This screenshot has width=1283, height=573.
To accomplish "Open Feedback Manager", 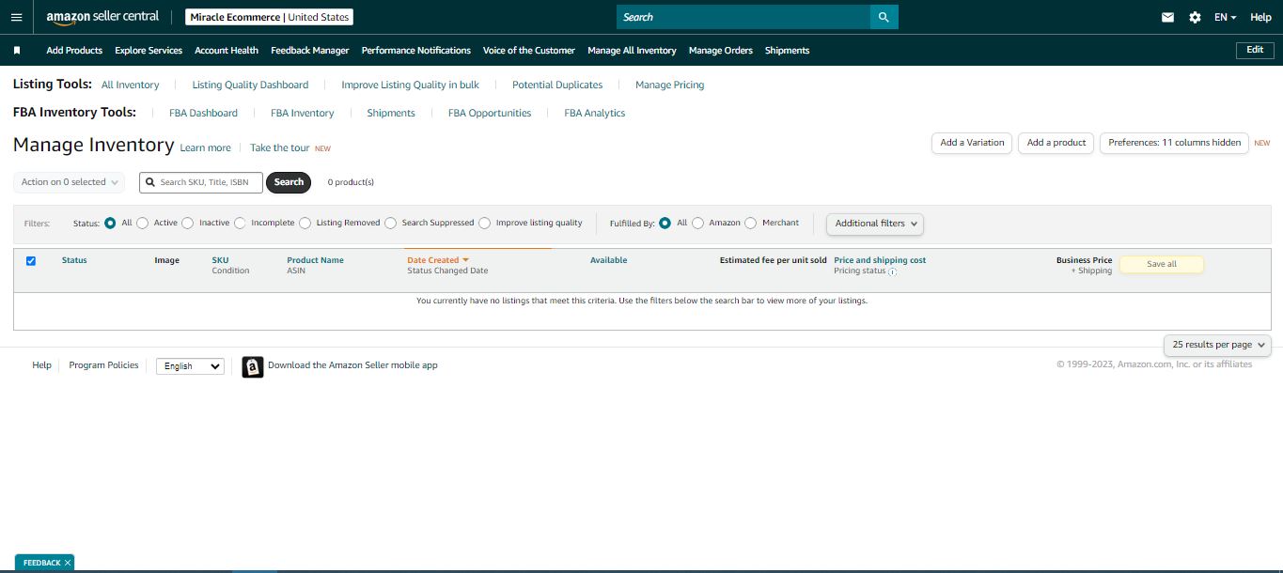I will [310, 51].
